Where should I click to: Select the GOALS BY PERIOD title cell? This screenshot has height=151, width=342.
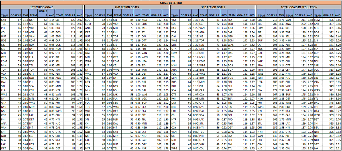pos(171,2)
